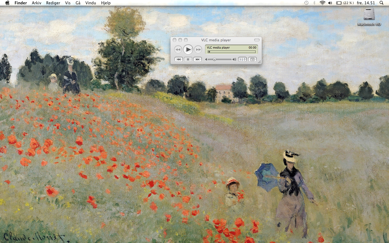Click the VLC playback position bar
This screenshot has width=389, height=243.
point(232,52)
